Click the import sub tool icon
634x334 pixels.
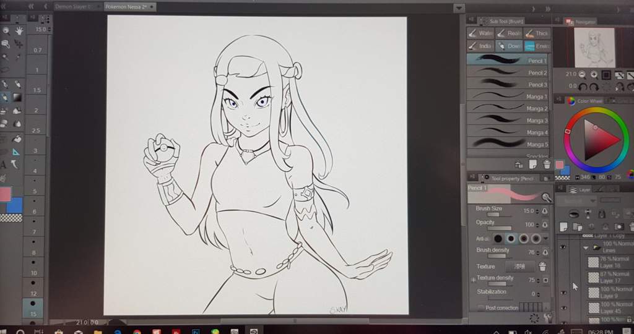coord(519,164)
